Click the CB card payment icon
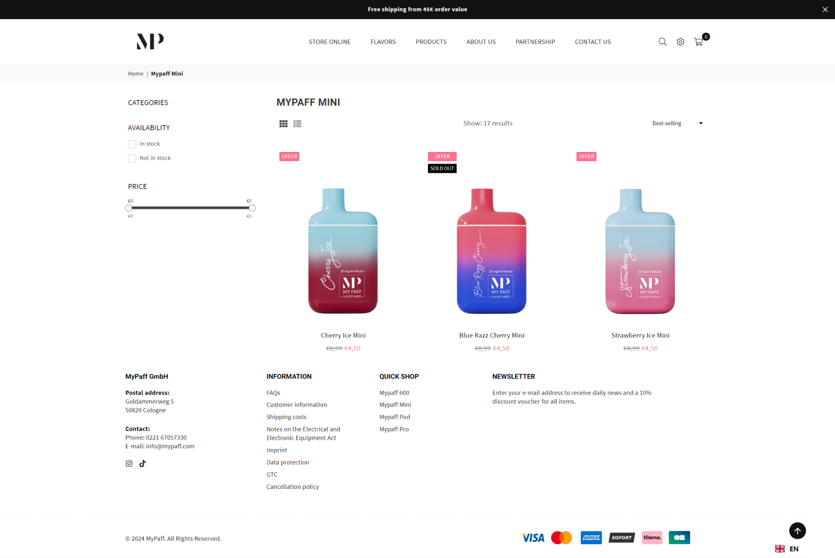Viewport: 835px width, 558px height. click(679, 538)
